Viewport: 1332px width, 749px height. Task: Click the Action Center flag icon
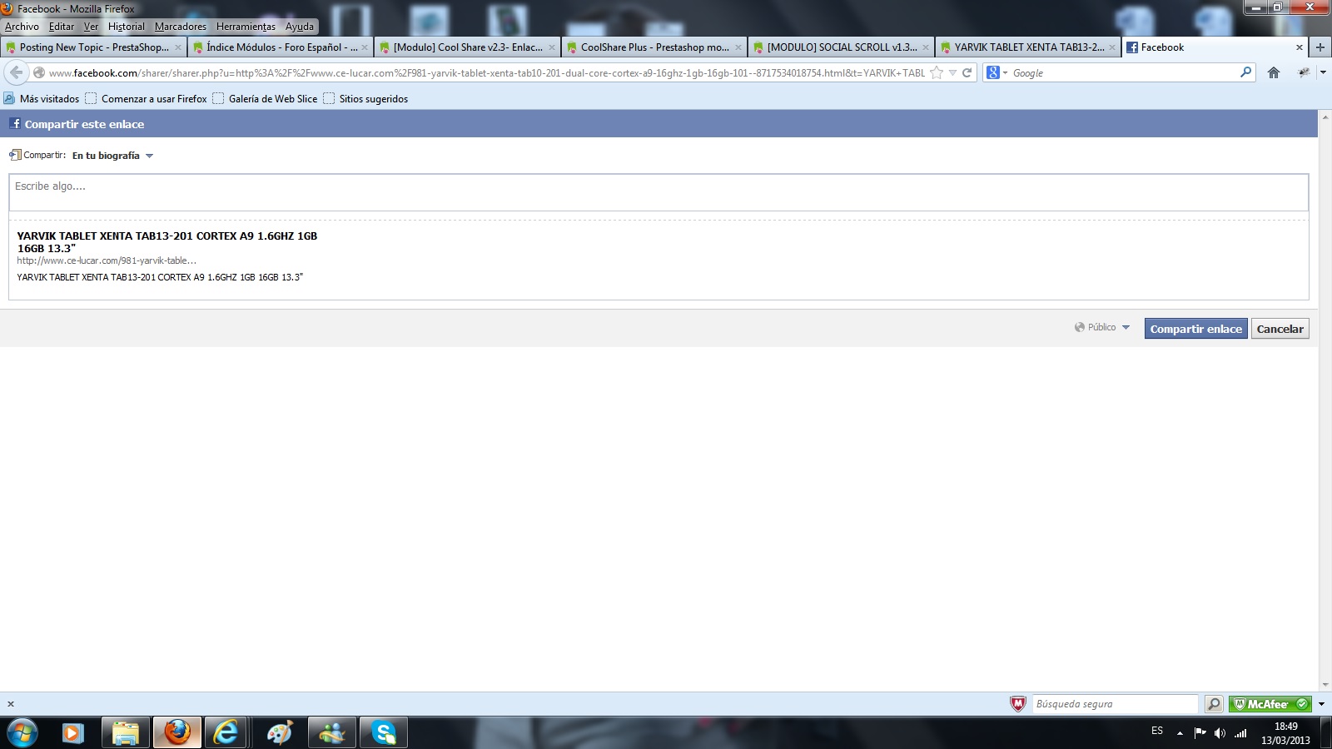(x=1200, y=733)
